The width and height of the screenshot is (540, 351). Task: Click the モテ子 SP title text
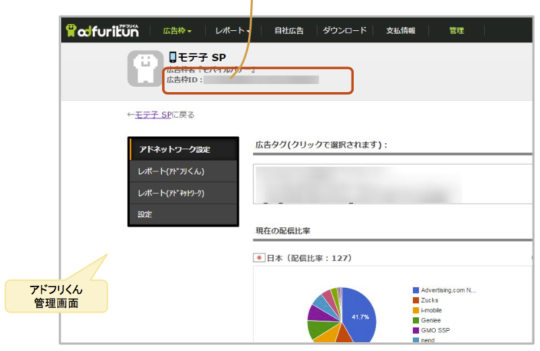(x=202, y=57)
